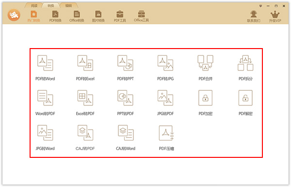Switch to the 编辑 tab

68,6
